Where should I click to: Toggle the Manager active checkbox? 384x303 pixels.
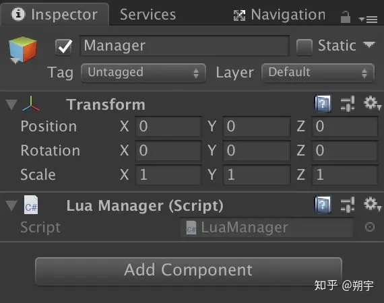tap(64, 47)
